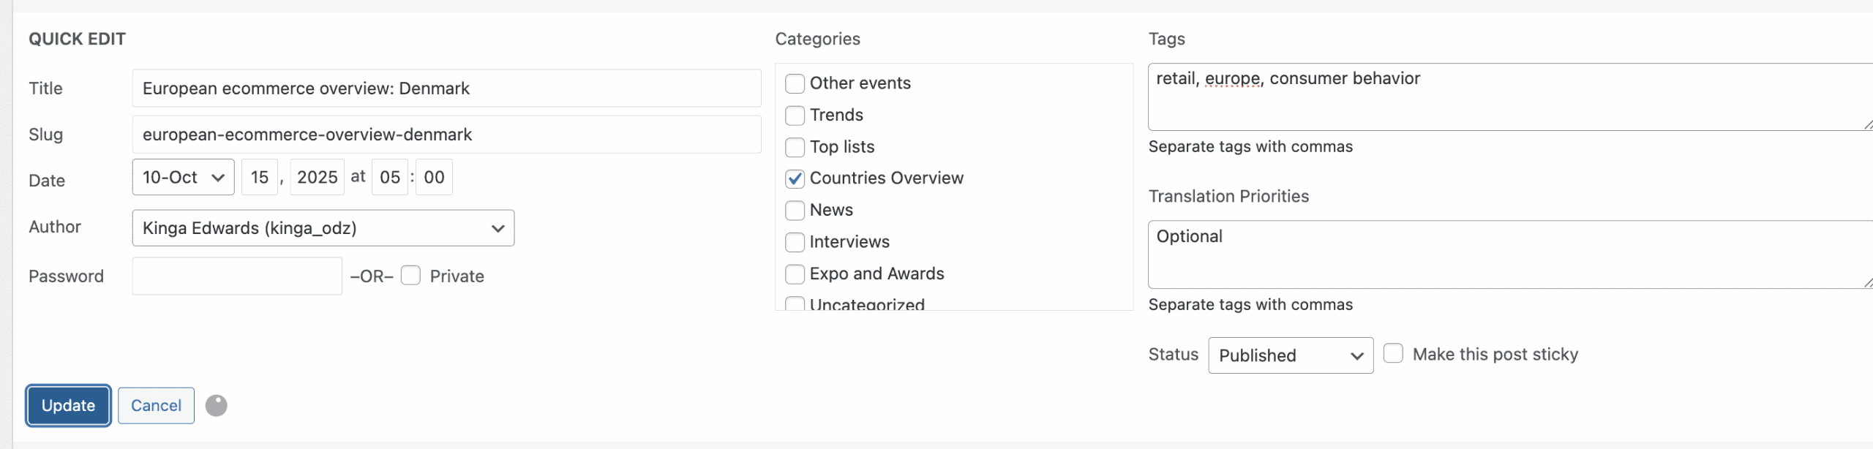Image resolution: width=1873 pixels, height=449 pixels.
Task: Uncheck the Countries Overview category
Action: [795, 178]
